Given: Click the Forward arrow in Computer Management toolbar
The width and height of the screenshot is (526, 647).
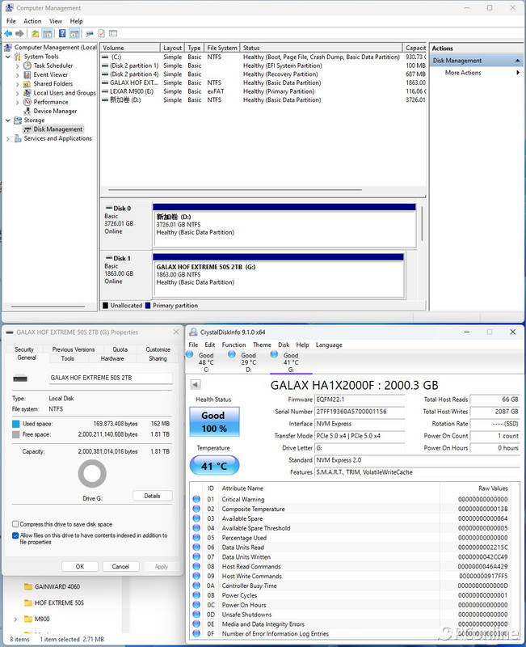Looking at the screenshot, I should (x=19, y=33).
